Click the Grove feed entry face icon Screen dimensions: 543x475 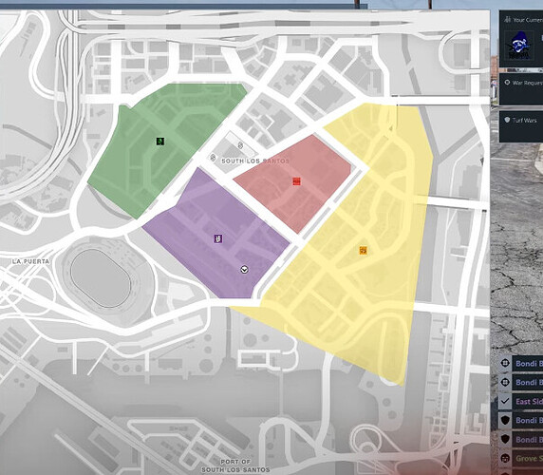[505, 458]
